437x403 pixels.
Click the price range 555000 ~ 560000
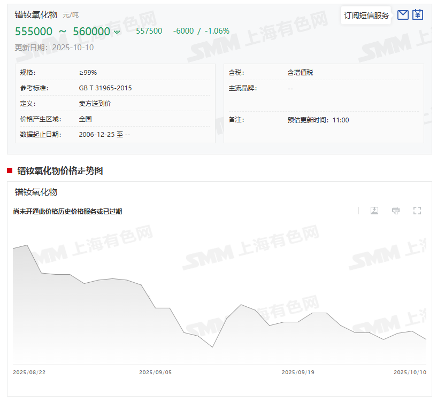63,32
